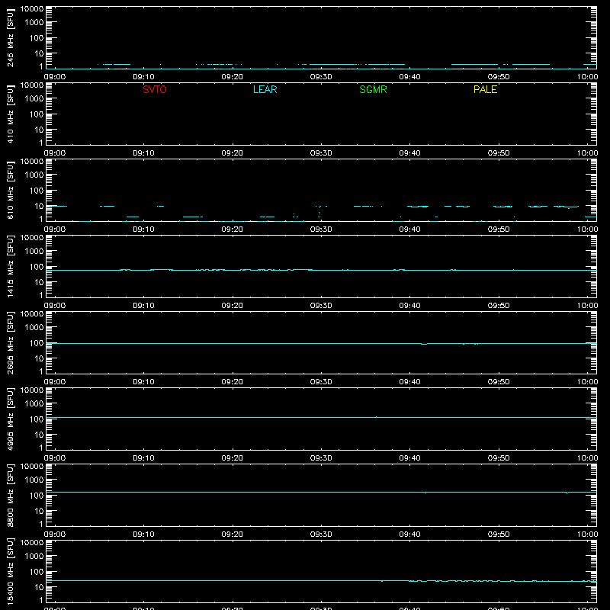Click 09:40 time label under 610 MHz panel
610x610 pixels.
(409, 230)
